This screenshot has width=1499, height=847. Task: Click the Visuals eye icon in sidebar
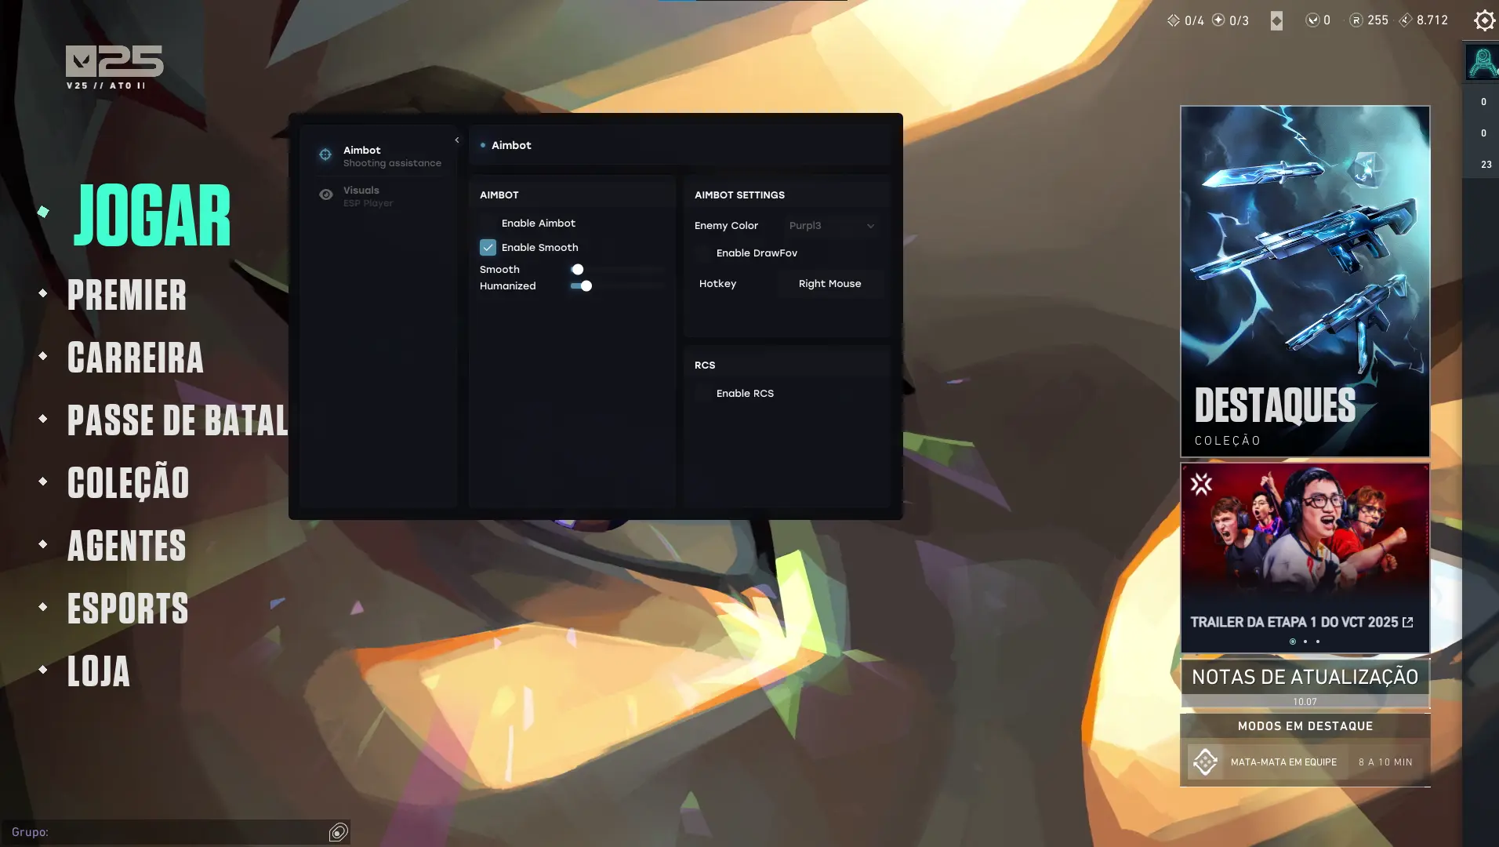pos(326,194)
